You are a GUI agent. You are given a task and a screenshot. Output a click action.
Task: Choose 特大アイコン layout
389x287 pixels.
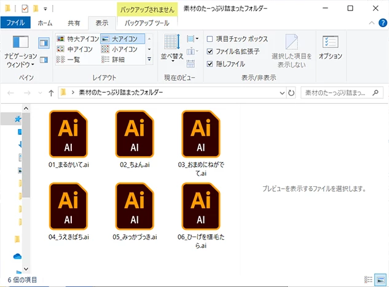(x=78, y=39)
